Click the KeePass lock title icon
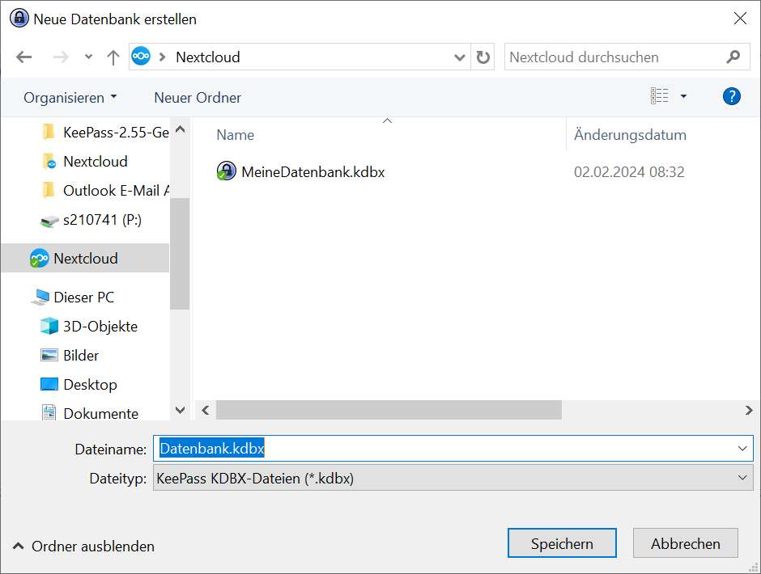The image size is (761, 574). 19,19
